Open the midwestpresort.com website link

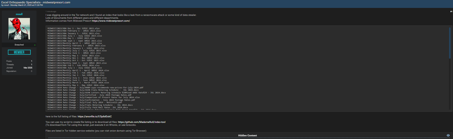pyautogui.click(x=111, y=21)
